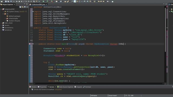The height and width of the screenshot is (97, 173).
Task: Click the Writable status bar entry
Action: pos(94,96)
